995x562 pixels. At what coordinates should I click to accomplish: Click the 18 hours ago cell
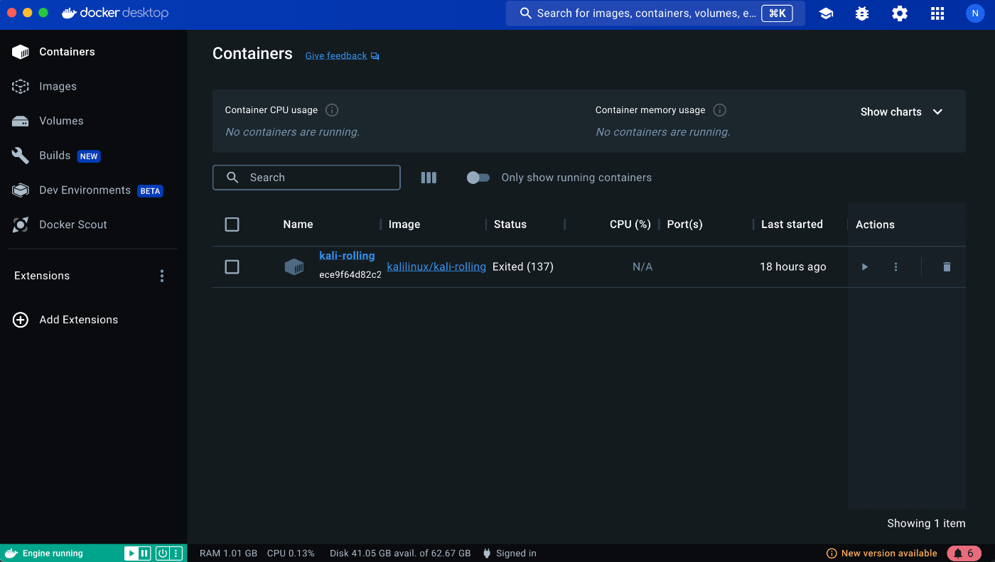pos(793,267)
